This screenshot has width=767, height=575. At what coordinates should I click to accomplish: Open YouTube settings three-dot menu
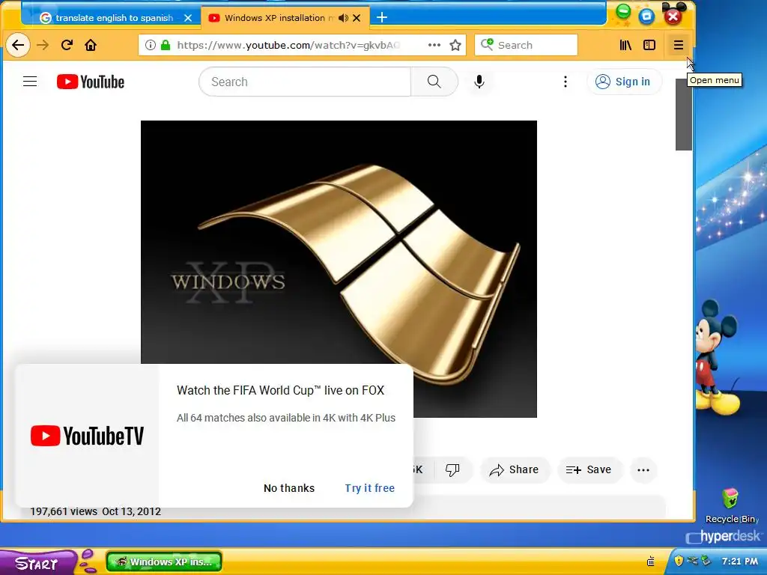point(566,82)
